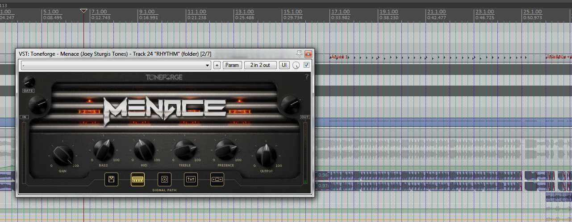Click the 17.1.00 mark on timeline ruler
The height and width of the screenshot is (222, 572).
pyautogui.click(x=340, y=12)
